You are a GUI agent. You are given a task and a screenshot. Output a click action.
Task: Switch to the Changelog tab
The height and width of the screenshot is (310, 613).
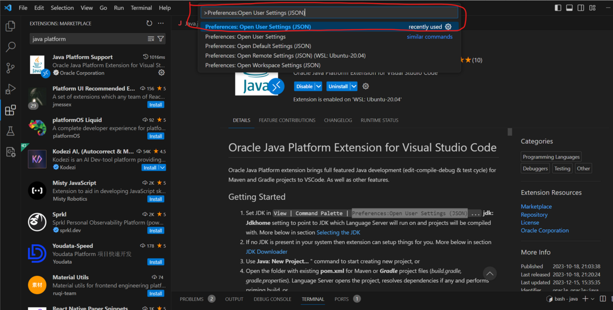point(338,120)
